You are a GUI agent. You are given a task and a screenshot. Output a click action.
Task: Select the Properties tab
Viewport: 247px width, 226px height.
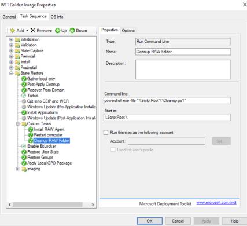(109, 30)
